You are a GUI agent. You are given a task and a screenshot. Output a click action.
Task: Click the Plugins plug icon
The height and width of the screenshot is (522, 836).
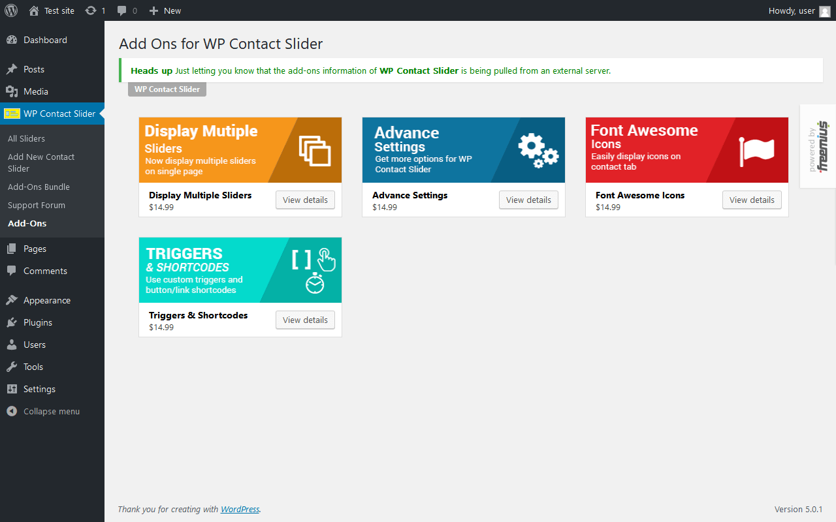tap(12, 322)
